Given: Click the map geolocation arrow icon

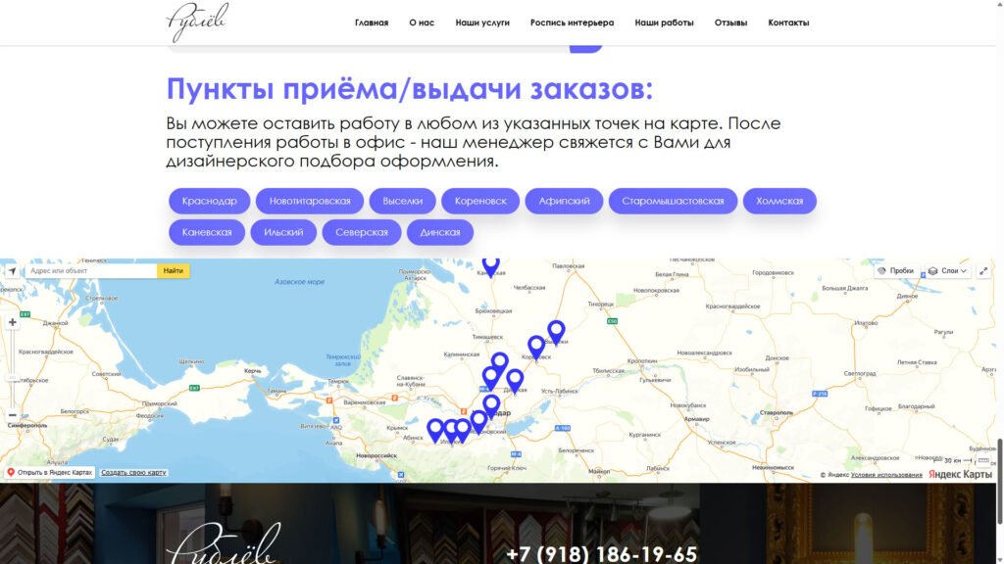Looking at the screenshot, I should coord(12,271).
